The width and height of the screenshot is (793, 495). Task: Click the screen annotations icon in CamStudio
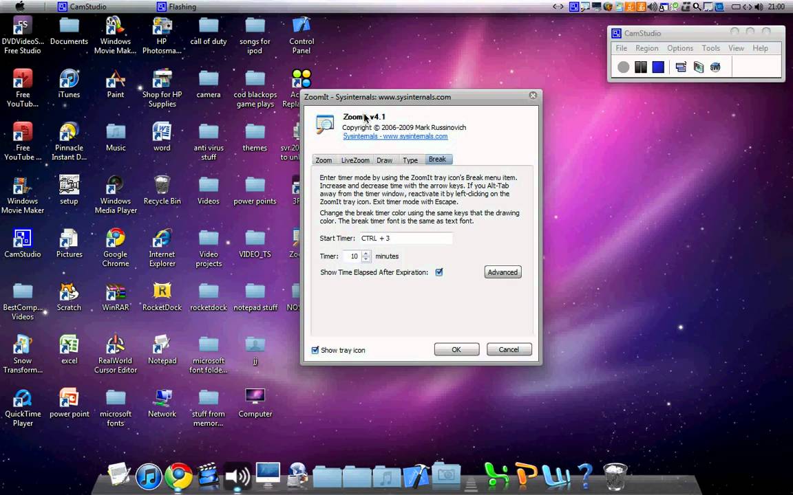click(699, 67)
